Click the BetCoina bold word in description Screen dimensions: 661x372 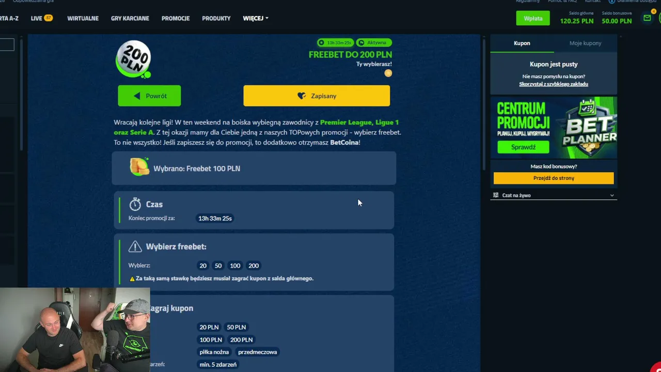[x=344, y=142]
